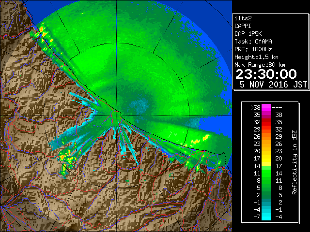Click the 'CAP_1P5K' text
The image size is (310, 232).
point(248,34)
